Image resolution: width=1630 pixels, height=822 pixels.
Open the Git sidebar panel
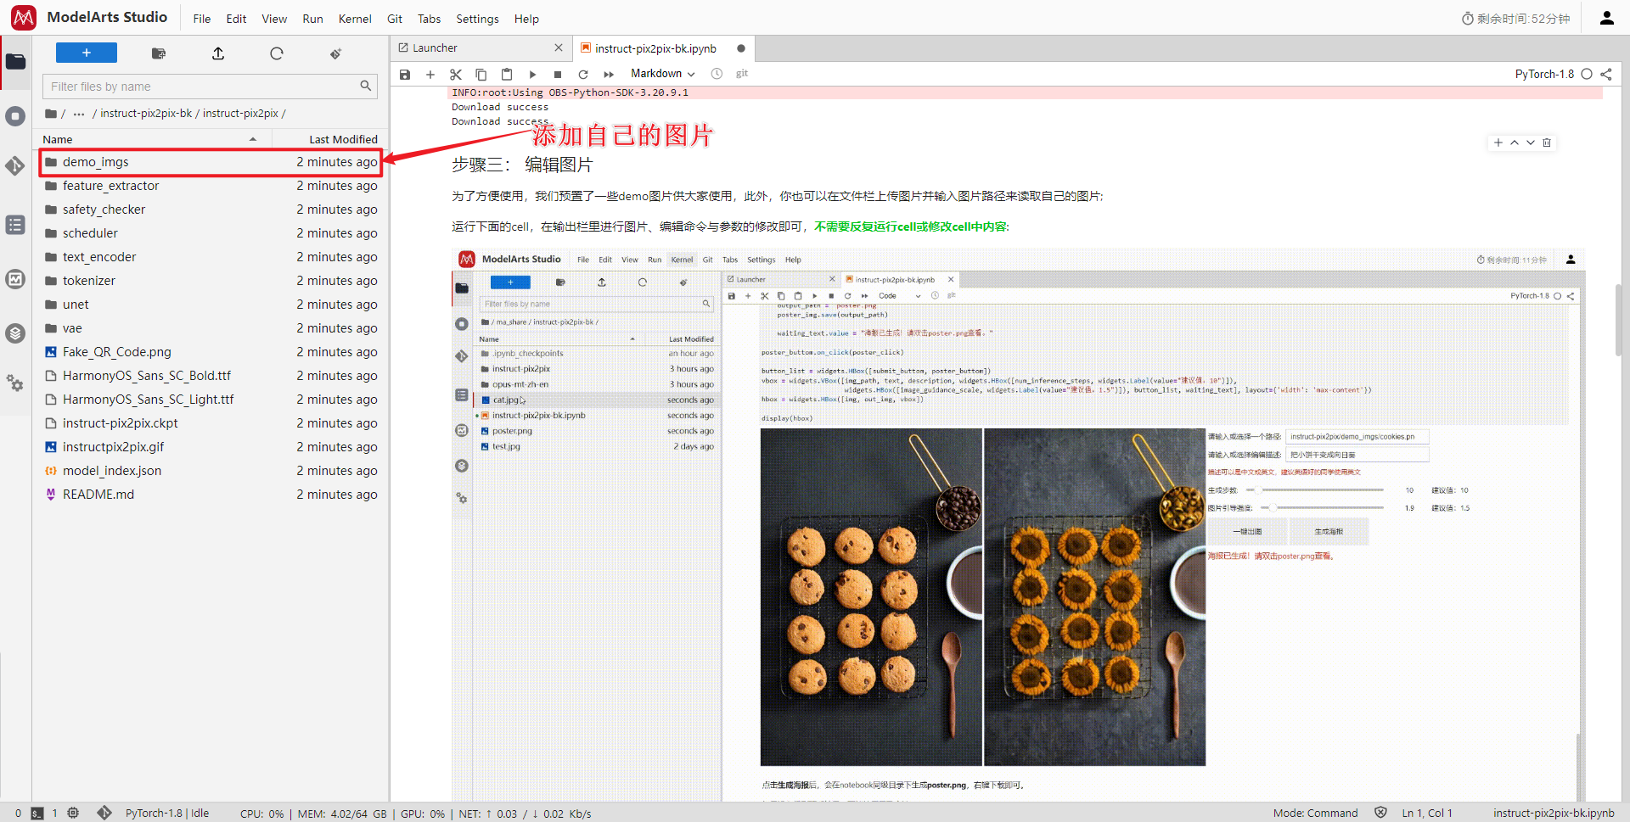pos(15,165)
